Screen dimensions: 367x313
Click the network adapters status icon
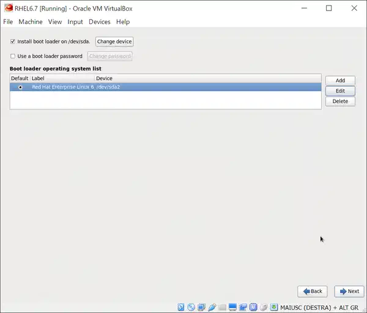(201, 307)
